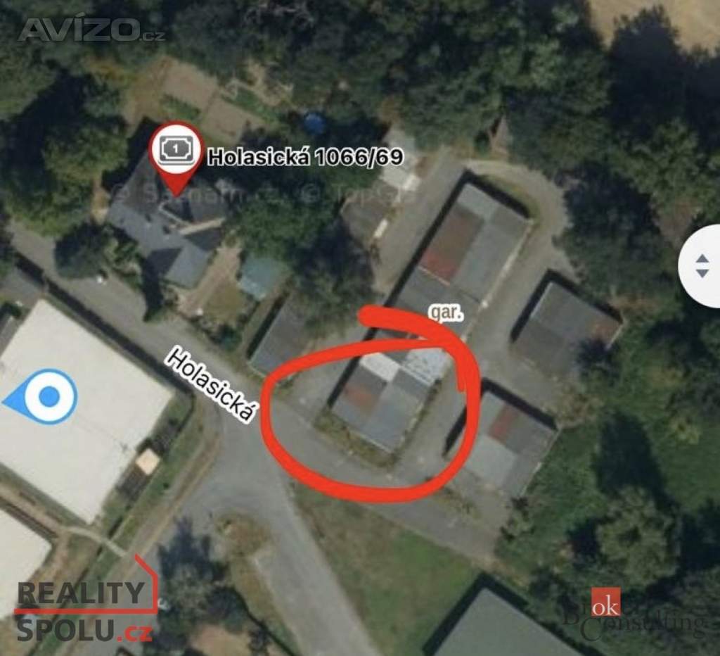The height and width of the screenshot is (656, 720).
Task: Select the Holasická 1066/69 address label
Action: coord(305,158)
